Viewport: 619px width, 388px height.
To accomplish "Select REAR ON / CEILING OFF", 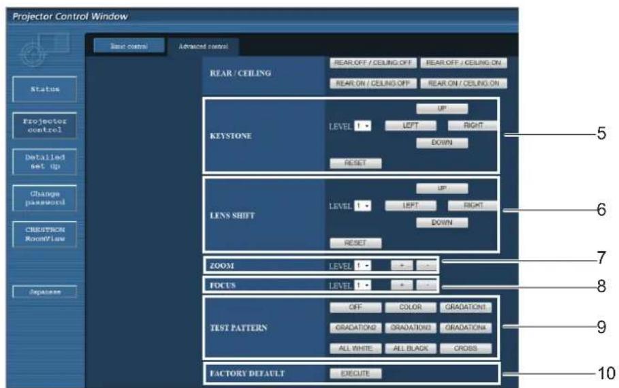I will (x=373, y=84).
